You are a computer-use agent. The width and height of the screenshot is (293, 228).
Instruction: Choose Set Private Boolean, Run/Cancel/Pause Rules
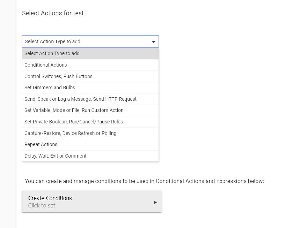(90, 122)
